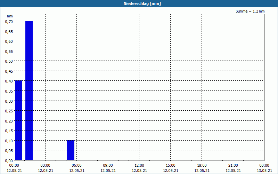The height and width of the screenshot is (174, 278).
Task: Click the 0,00 y-axis value
Action: [9, 161]
